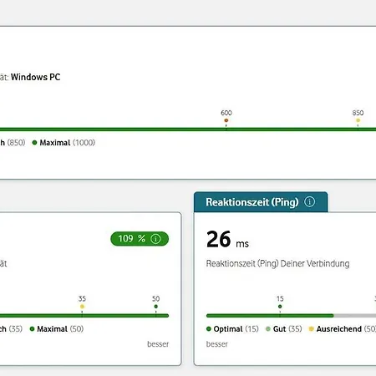Screen dimensions: 376x376
Task: Click 'Gut (35)' legend entry
Action: click(x=284, y=329)
